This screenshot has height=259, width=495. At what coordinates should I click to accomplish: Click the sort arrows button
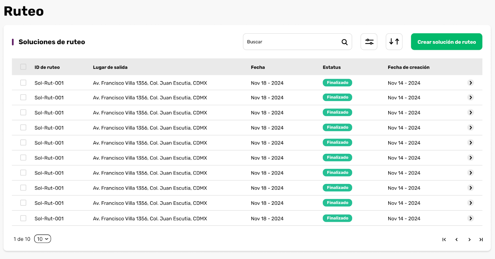[394, 42]
